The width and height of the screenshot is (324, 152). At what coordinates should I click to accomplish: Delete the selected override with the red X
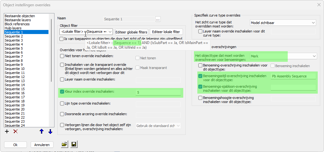click(x=15, y=131)
